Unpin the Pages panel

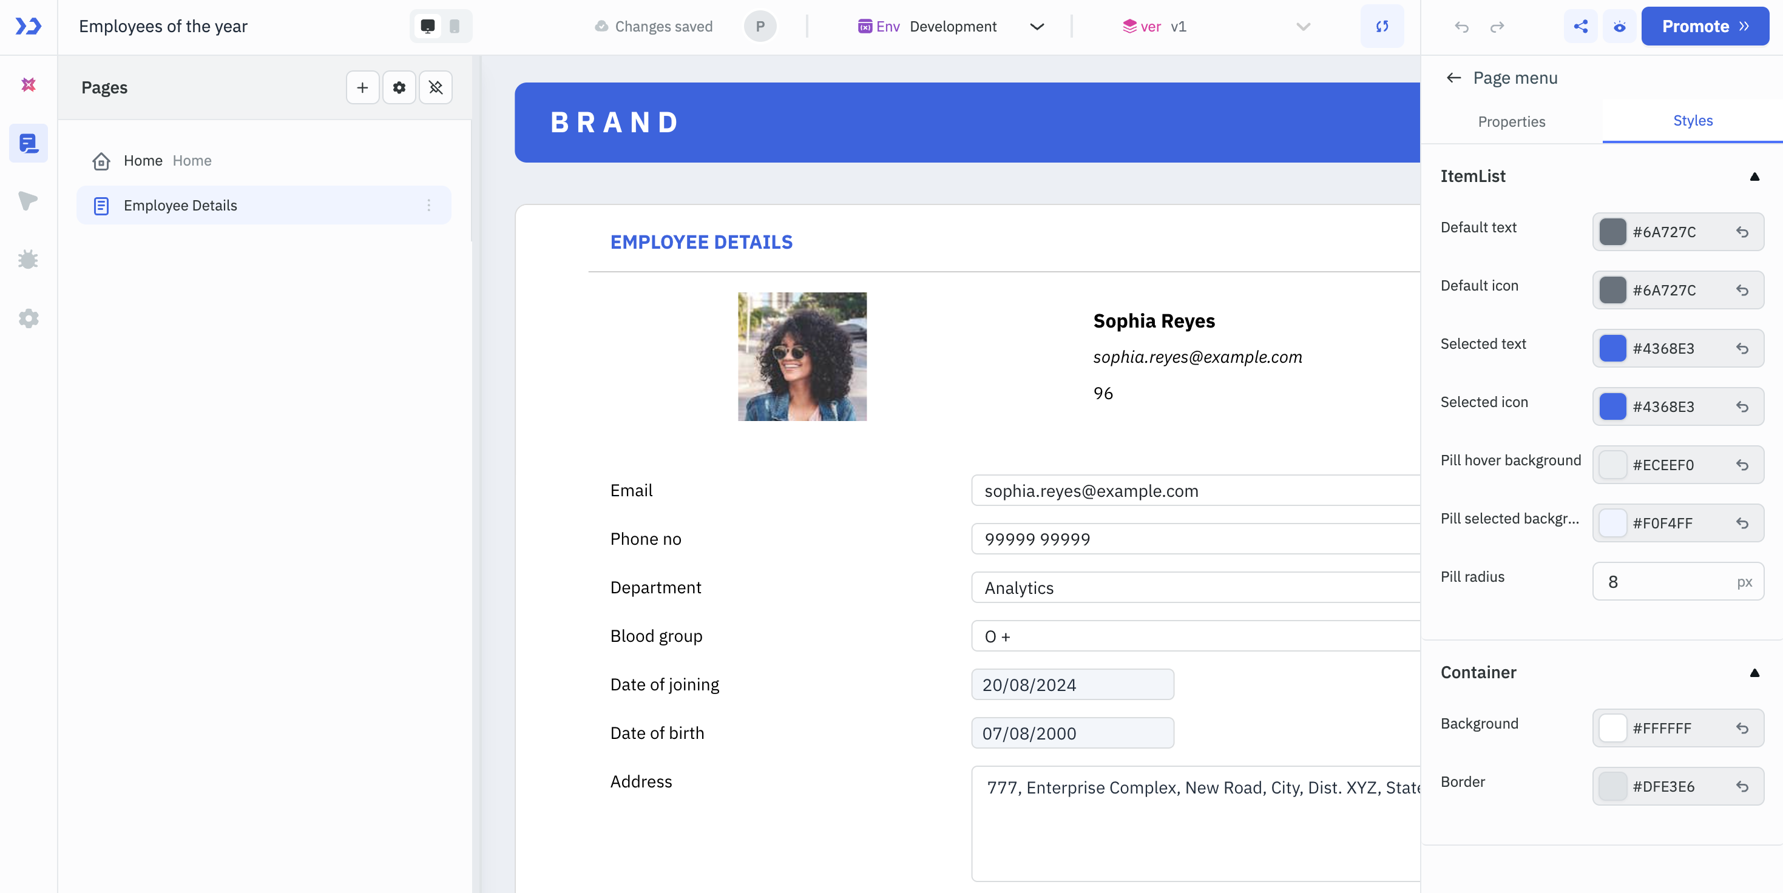[435, 87]
